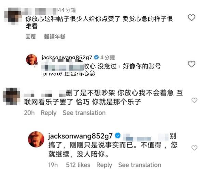Screen dimensions: 205x179
Task: Like jacksonwang852g7's reply about private account
Action: [x=192, y=64]
